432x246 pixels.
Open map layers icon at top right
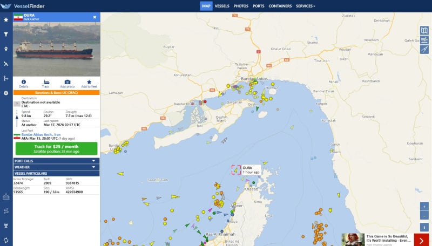424,30
